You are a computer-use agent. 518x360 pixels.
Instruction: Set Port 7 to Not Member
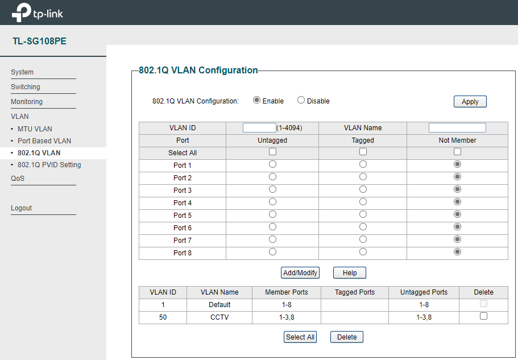click(x=458, y=239)
